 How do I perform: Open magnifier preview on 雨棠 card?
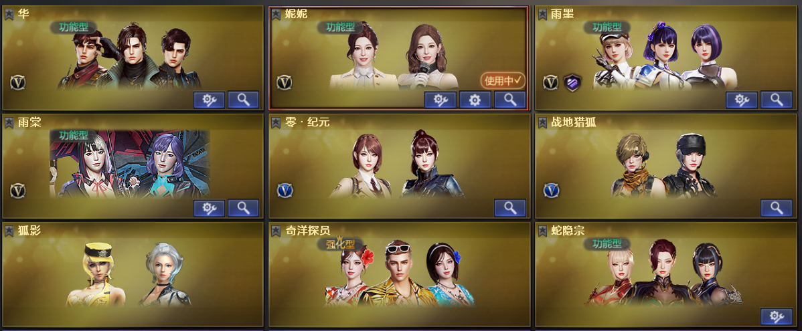[243, 208]
